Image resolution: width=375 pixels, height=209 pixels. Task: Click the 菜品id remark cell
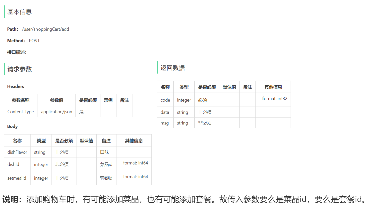click(x=106, y=164)
